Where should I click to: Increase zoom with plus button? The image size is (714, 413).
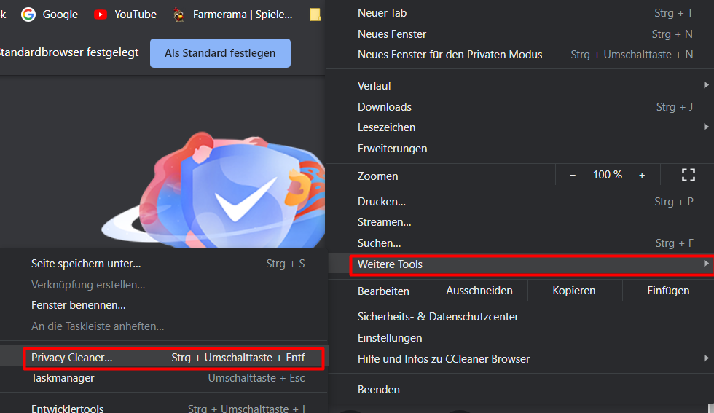pos(642,176)
